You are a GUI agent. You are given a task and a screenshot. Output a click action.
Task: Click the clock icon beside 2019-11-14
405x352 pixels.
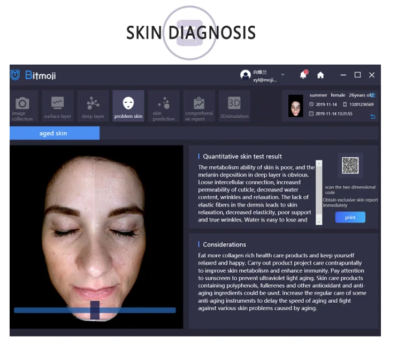point(311,104)
